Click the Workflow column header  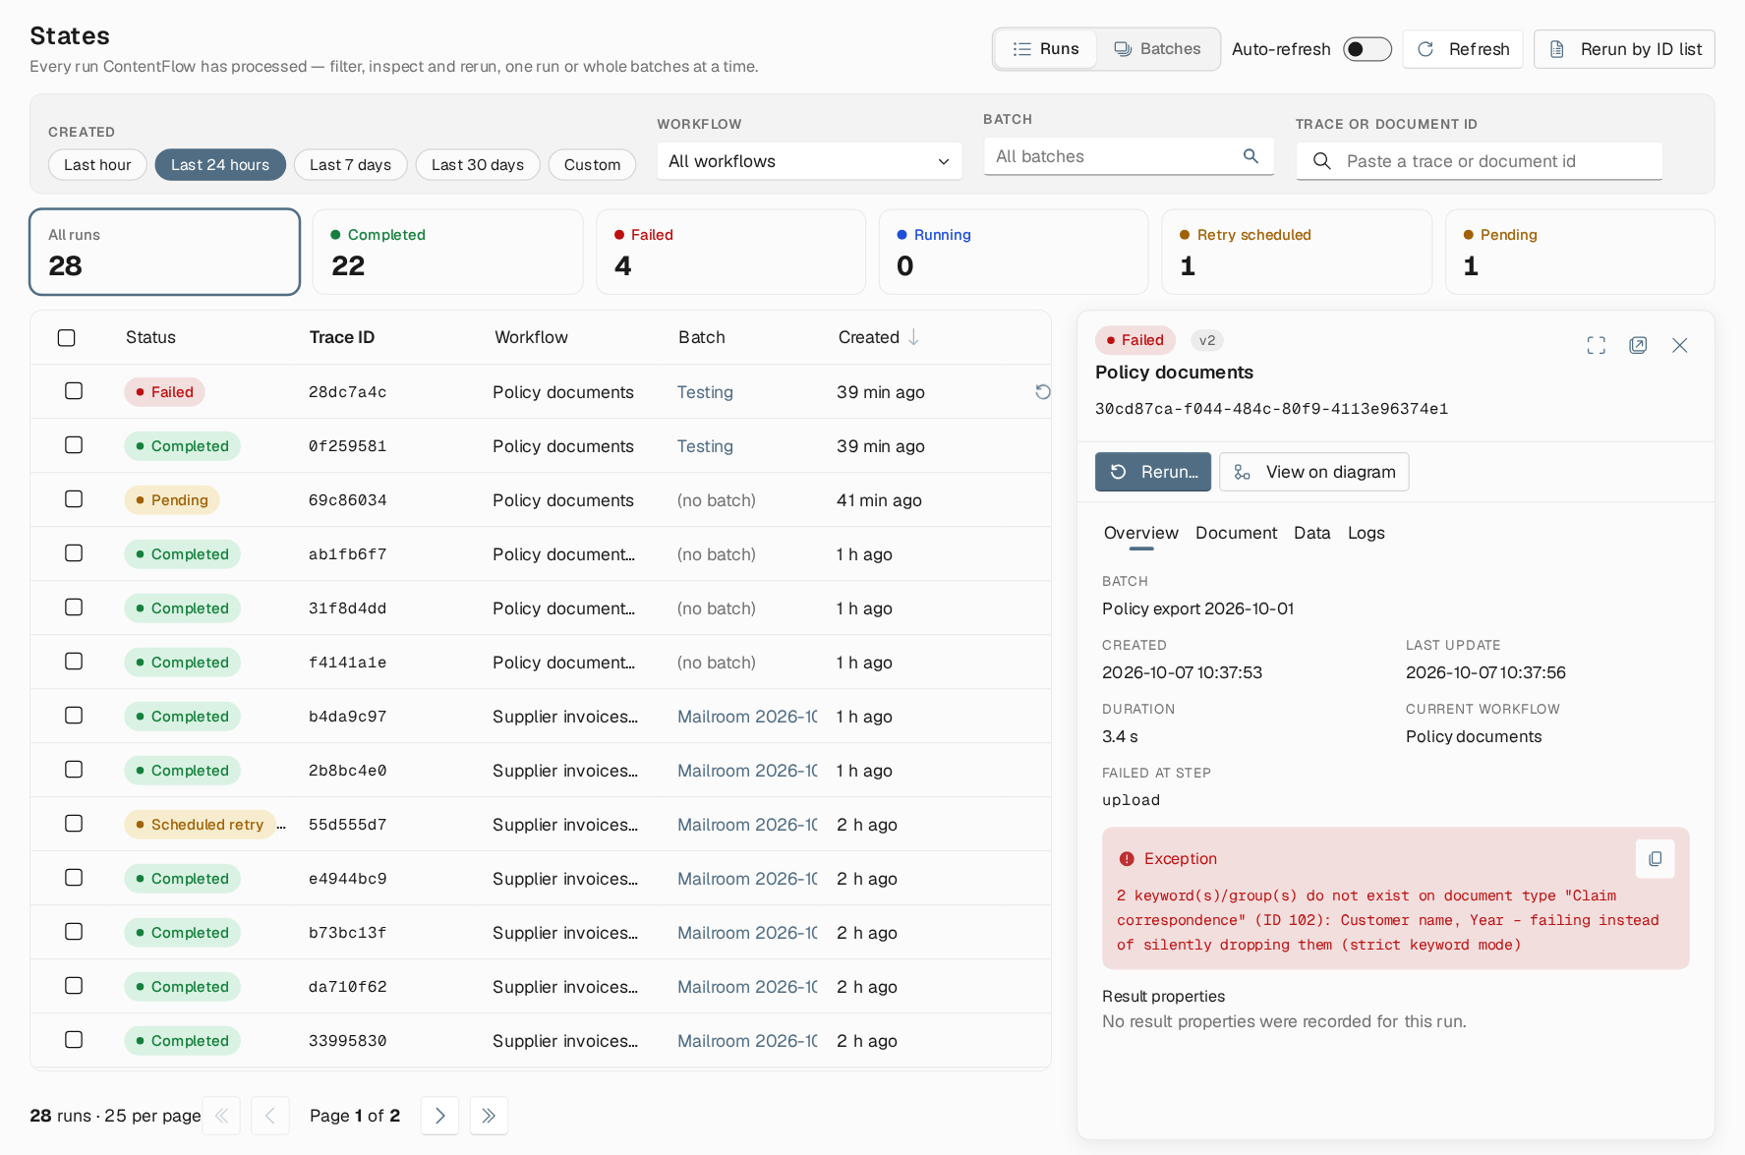coord(531,337)
